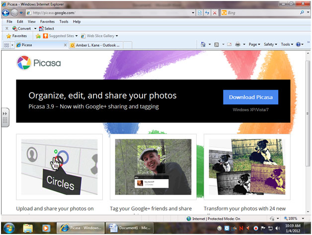The height and width of the screenshot is (235, 312).
Task: Open the command bar Tools dropdown
Action: click(287, 44)
